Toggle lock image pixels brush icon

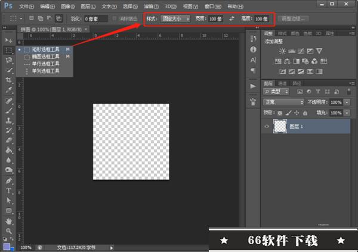288,113
